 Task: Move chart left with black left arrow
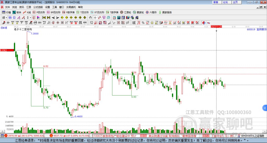(x=53, y=18)
